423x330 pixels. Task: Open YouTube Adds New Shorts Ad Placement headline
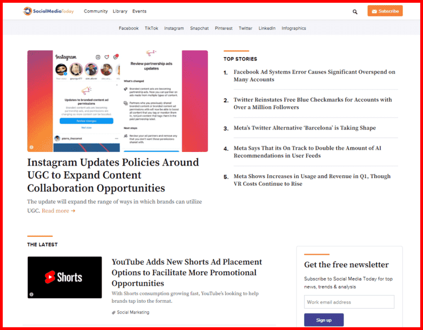click(187, 272)
